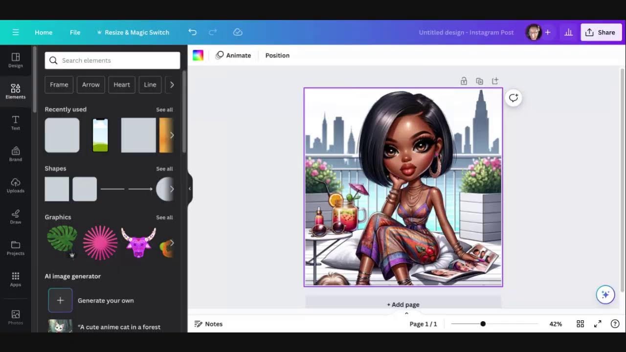This screenshot has height=352, width=626.
Task: Open the help question mark
Action: (615, 324)
